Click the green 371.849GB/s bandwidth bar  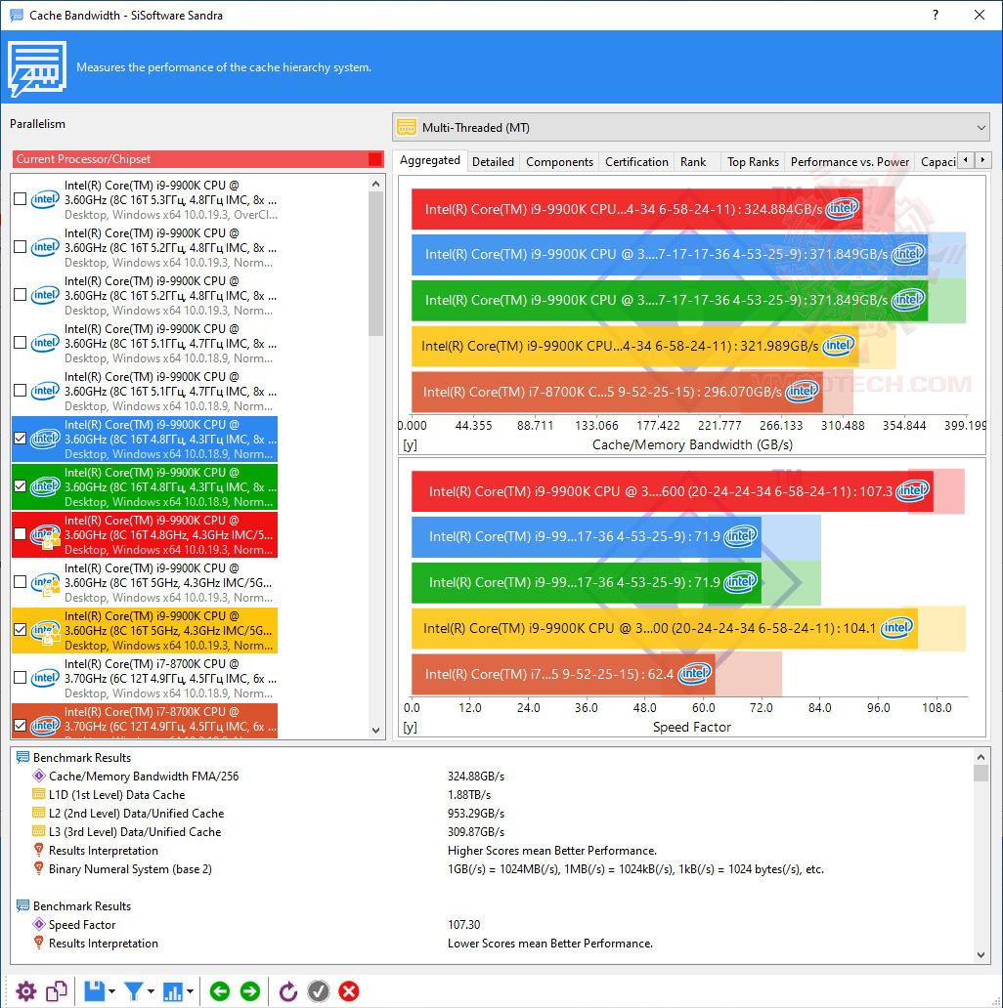[669, 300]
